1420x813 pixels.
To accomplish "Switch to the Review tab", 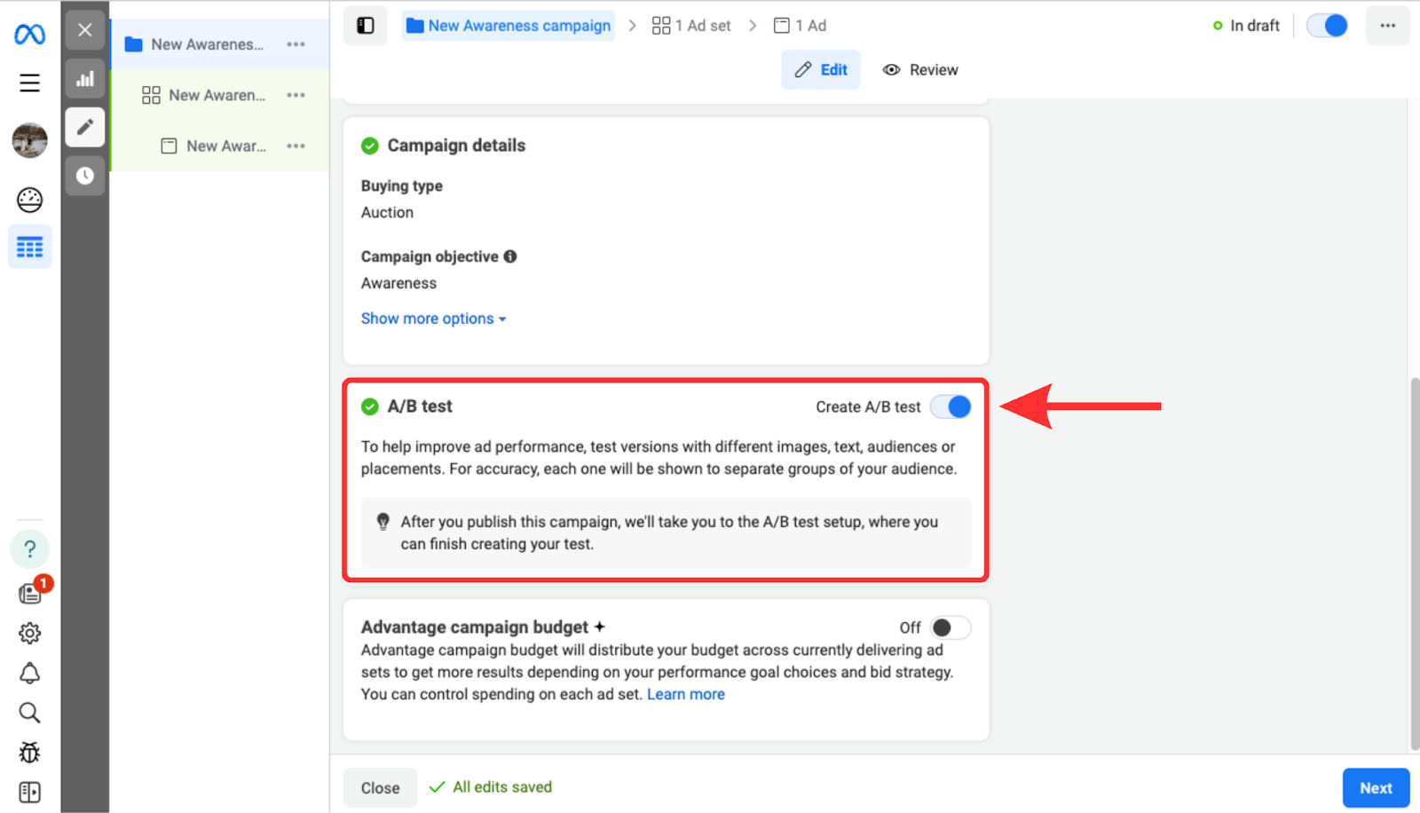I will (920, 70).
